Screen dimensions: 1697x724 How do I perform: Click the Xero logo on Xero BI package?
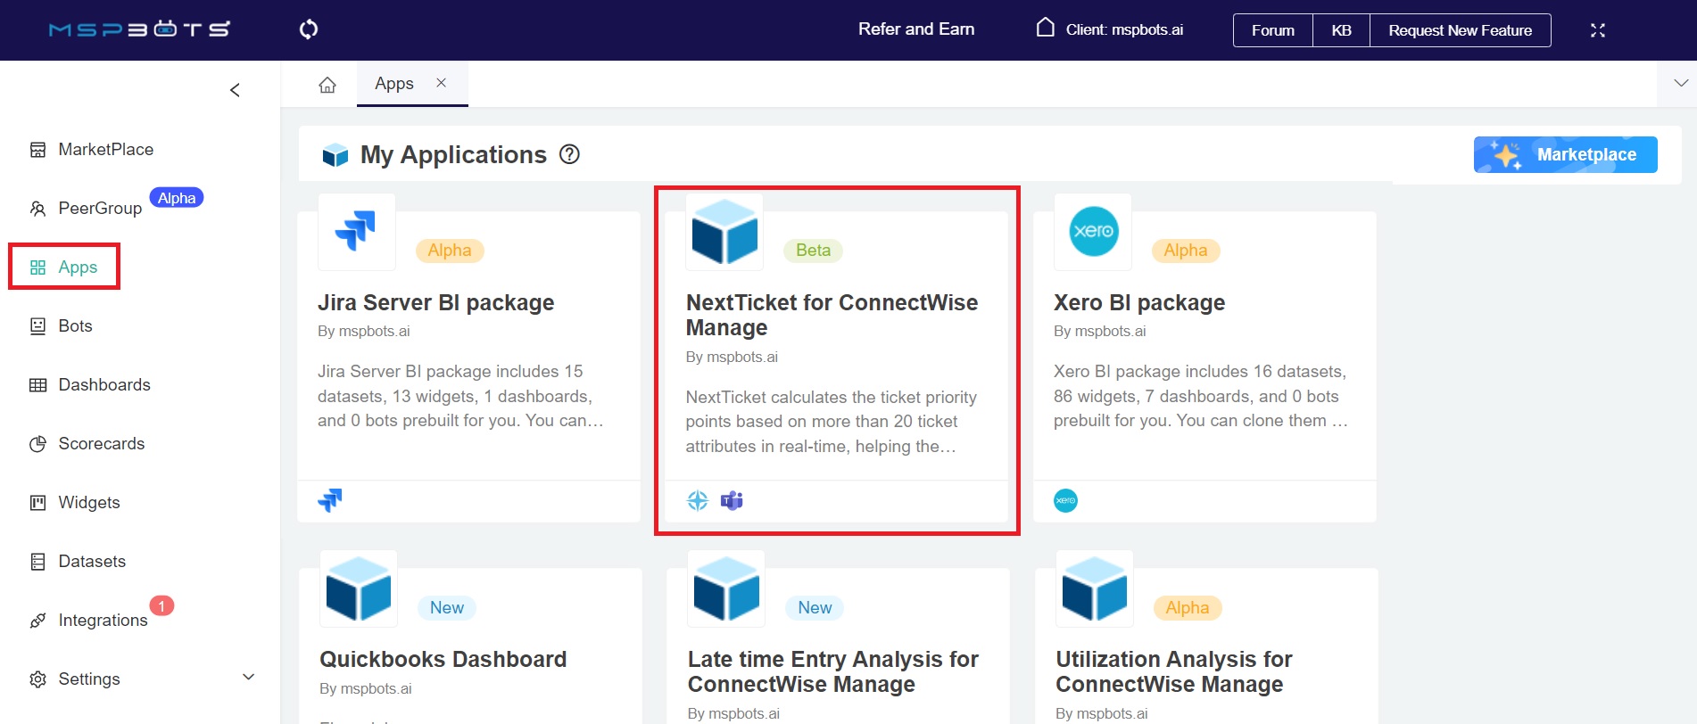click(x=1092, y=232)
